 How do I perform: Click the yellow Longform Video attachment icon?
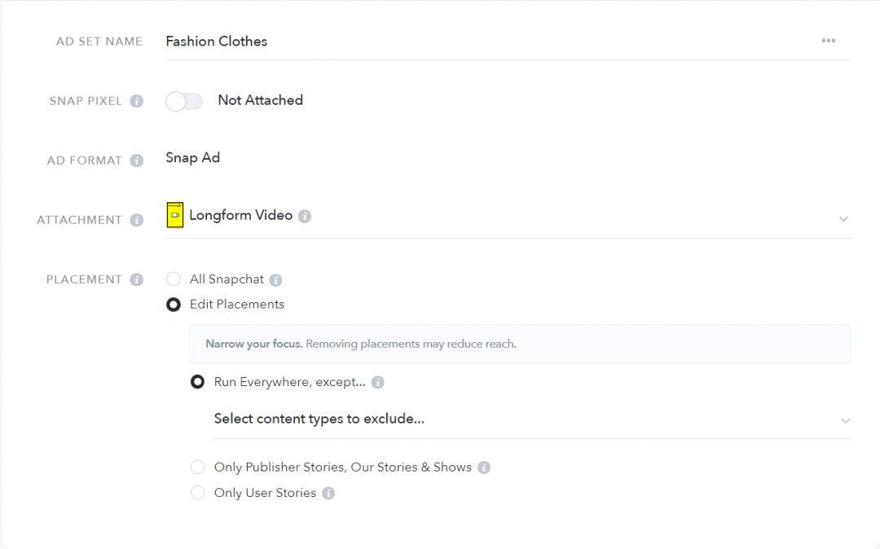click(x=175, y=215)
